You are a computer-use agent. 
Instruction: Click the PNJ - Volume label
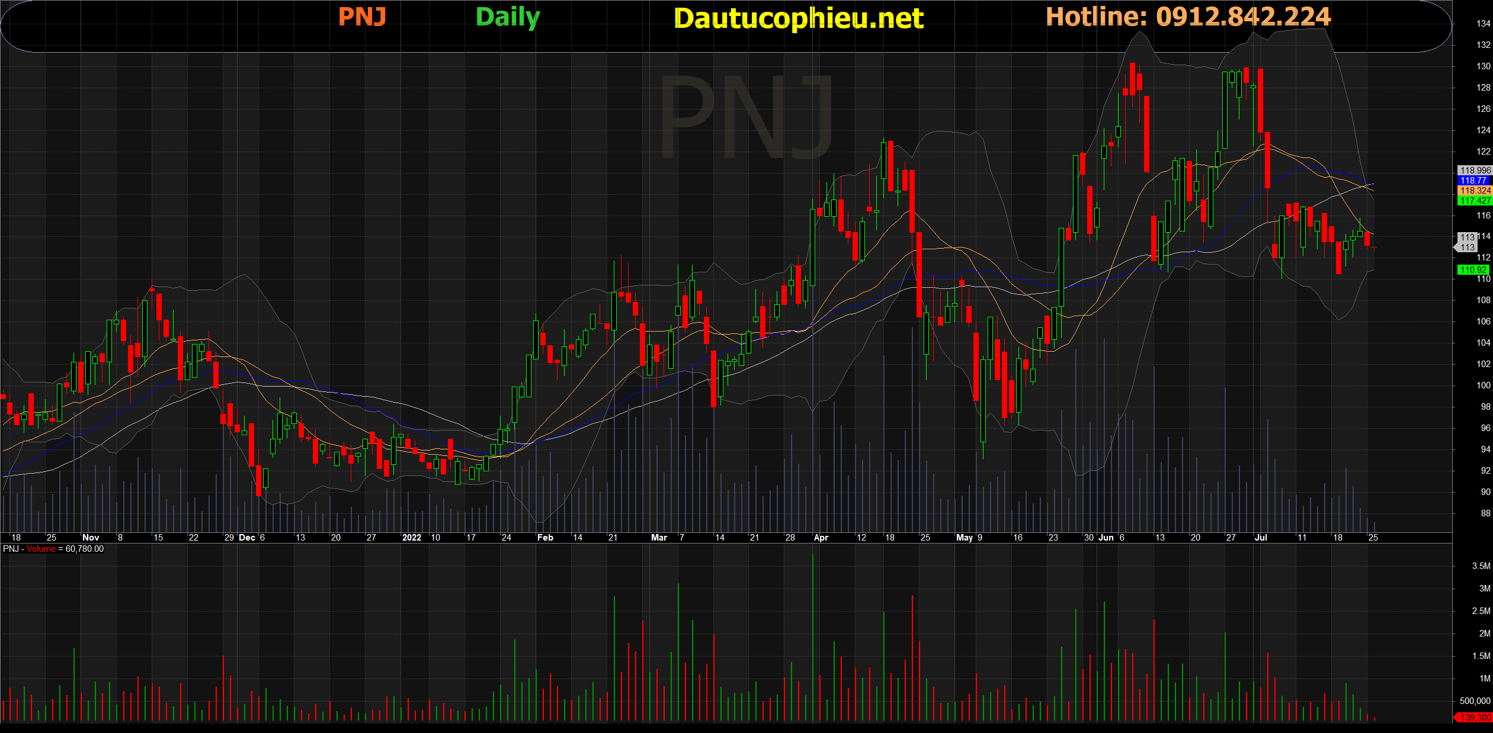pos(30,549)
